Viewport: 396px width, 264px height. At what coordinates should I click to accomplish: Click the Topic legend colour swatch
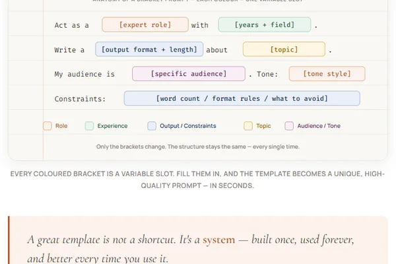[x=248, y=126]
